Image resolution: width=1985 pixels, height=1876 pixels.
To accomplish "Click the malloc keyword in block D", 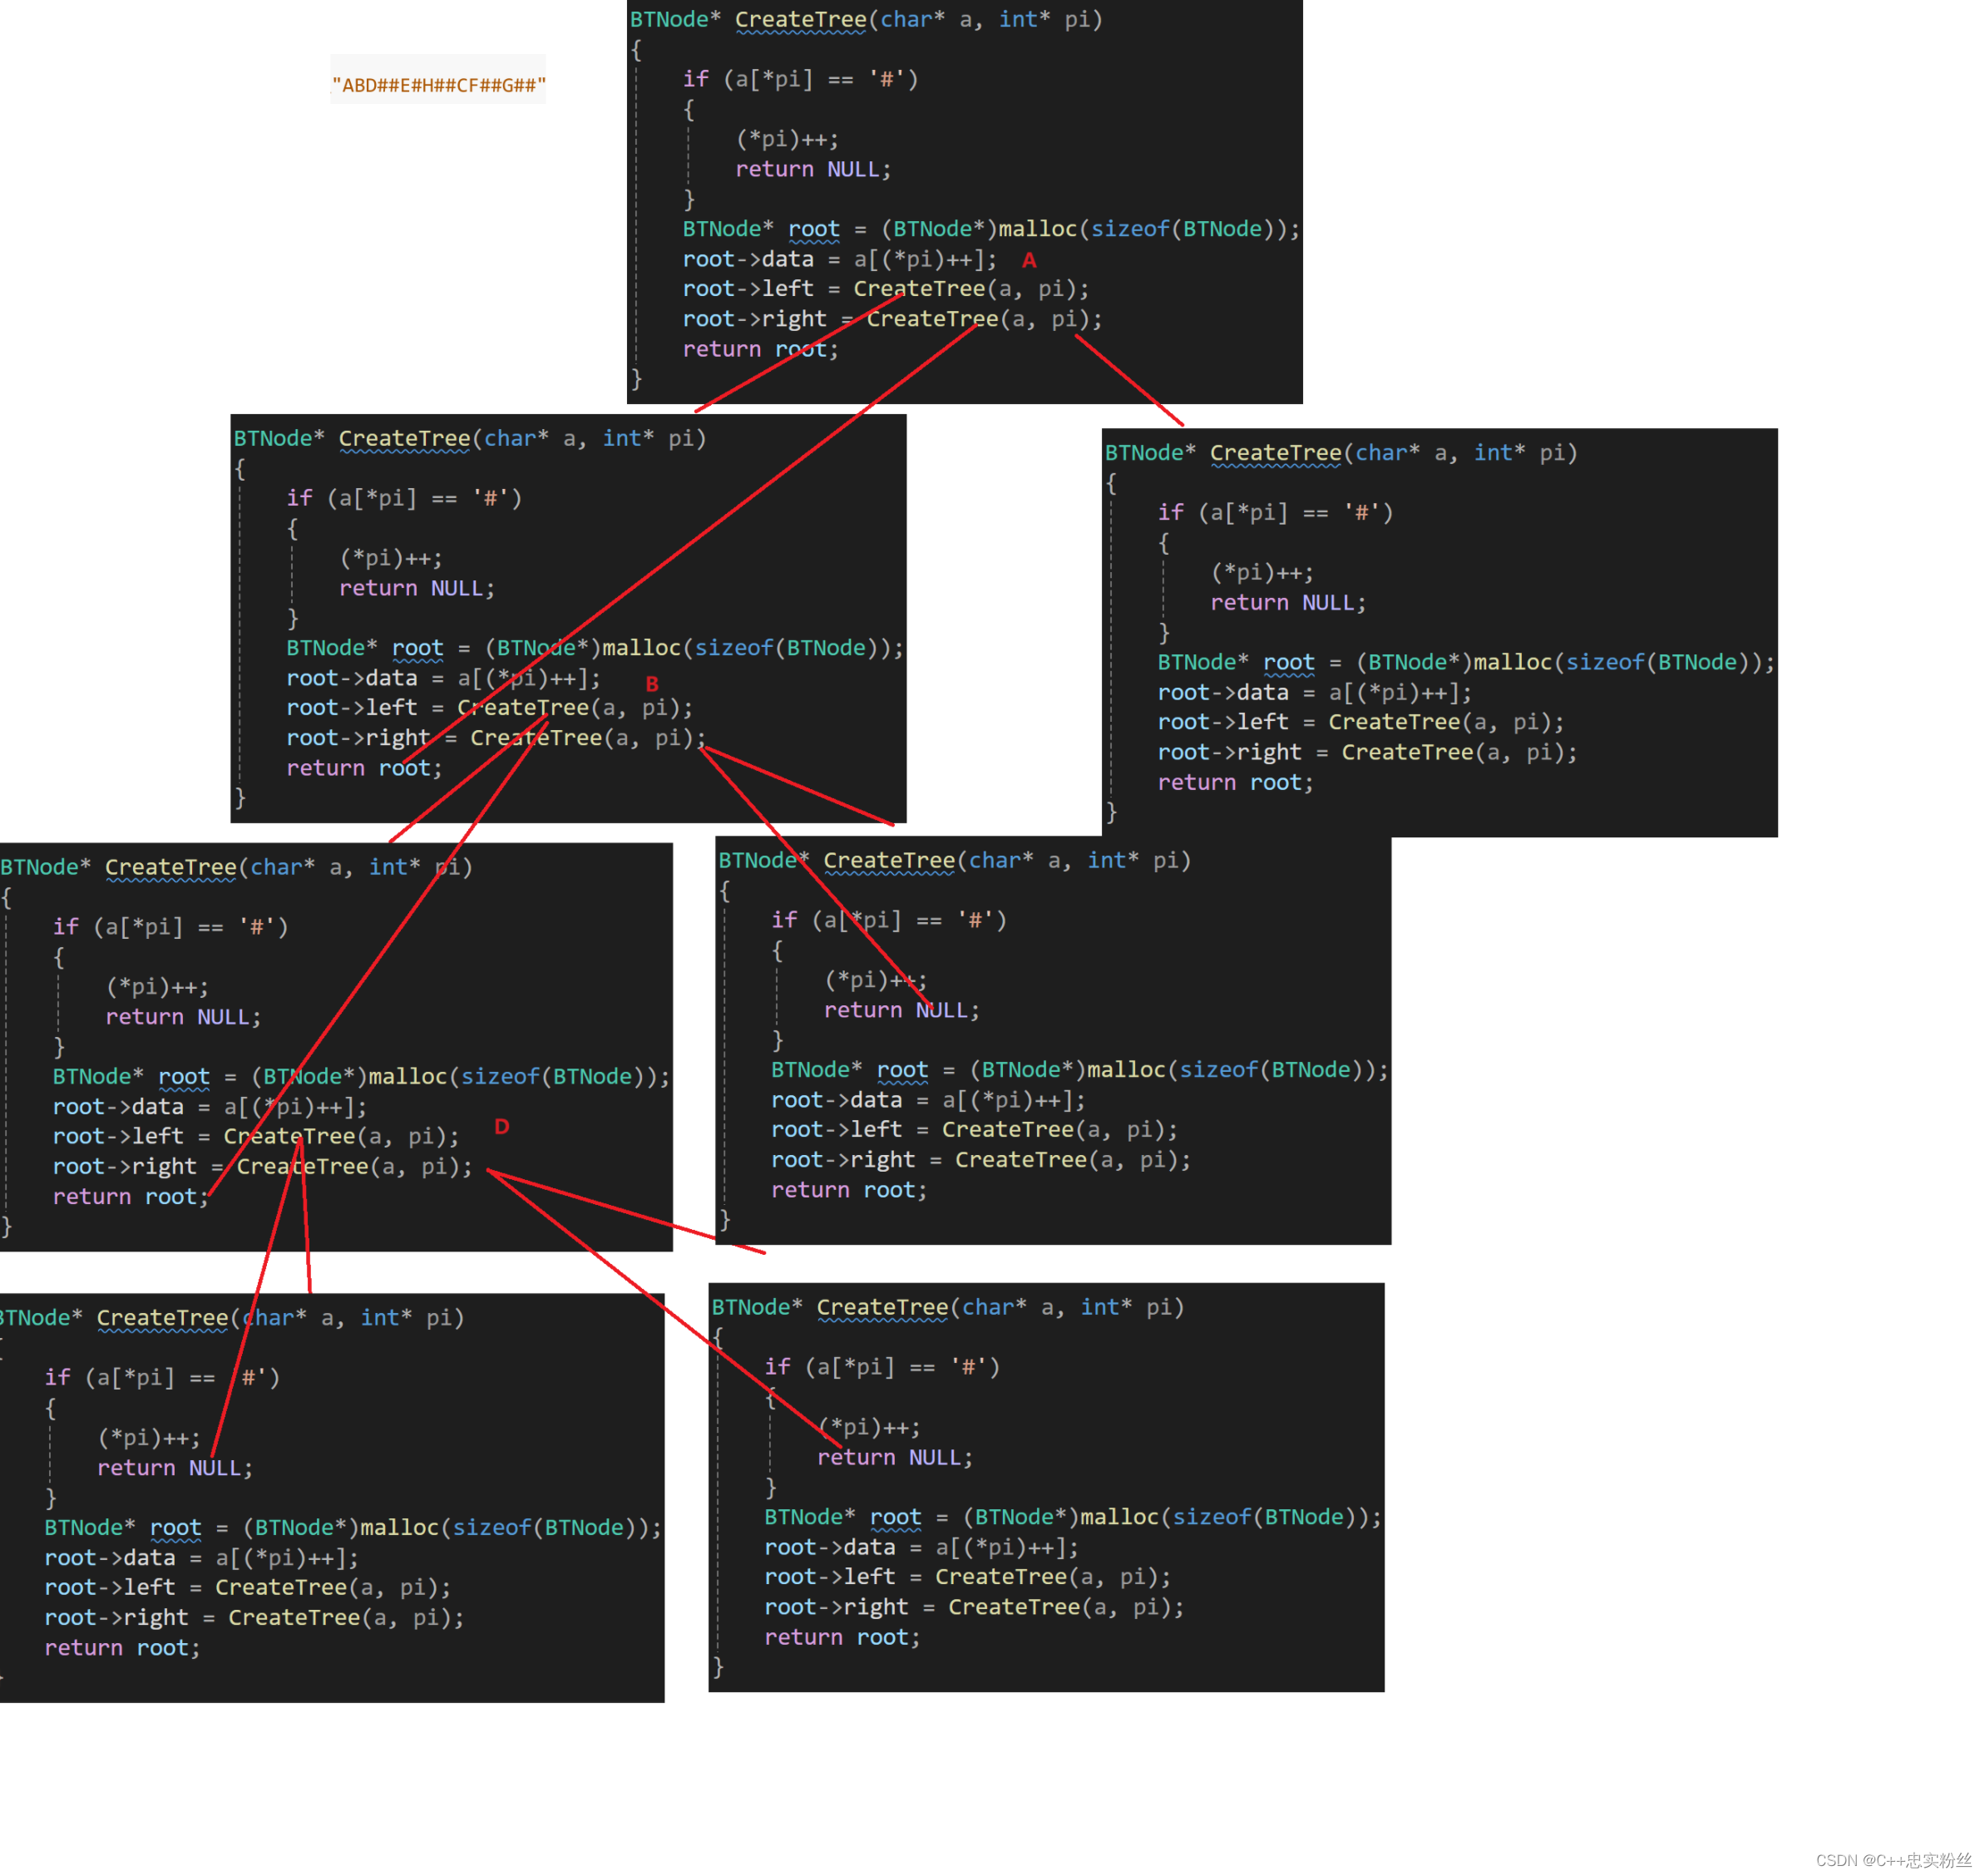I will coord(407,1077).
